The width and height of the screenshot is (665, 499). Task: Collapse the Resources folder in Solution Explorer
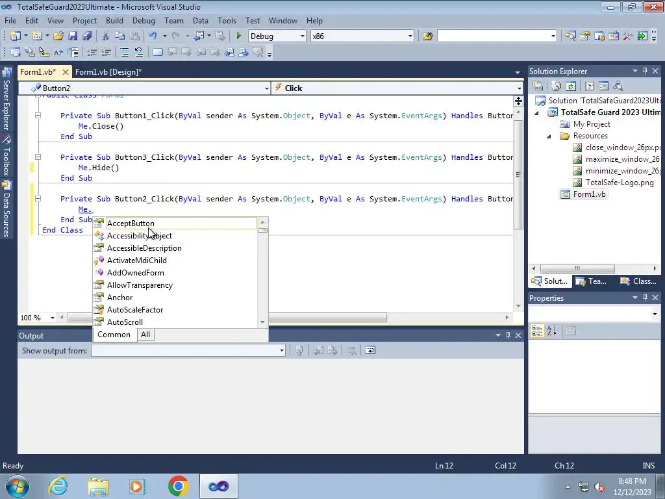[549, 136]
